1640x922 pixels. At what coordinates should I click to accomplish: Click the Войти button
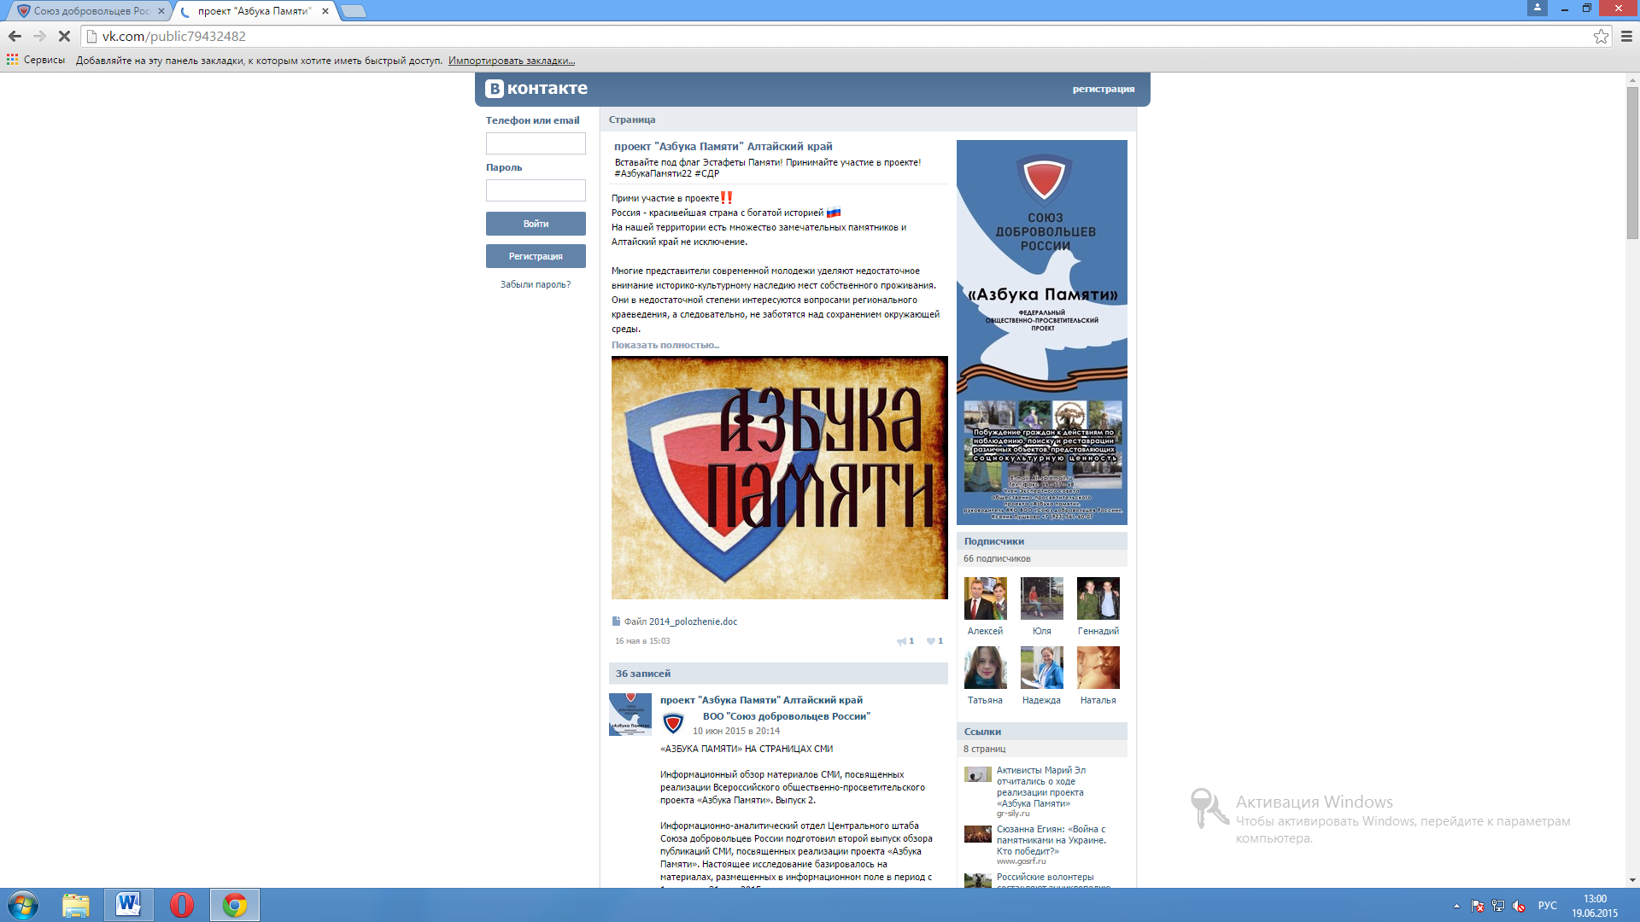(x=536, y=224)
